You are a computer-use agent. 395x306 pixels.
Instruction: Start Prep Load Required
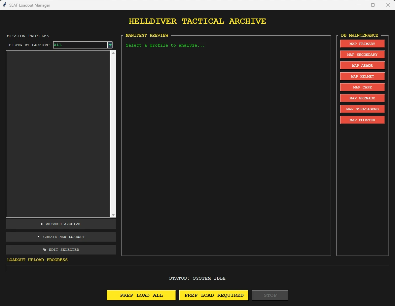(x=214, y=295)
